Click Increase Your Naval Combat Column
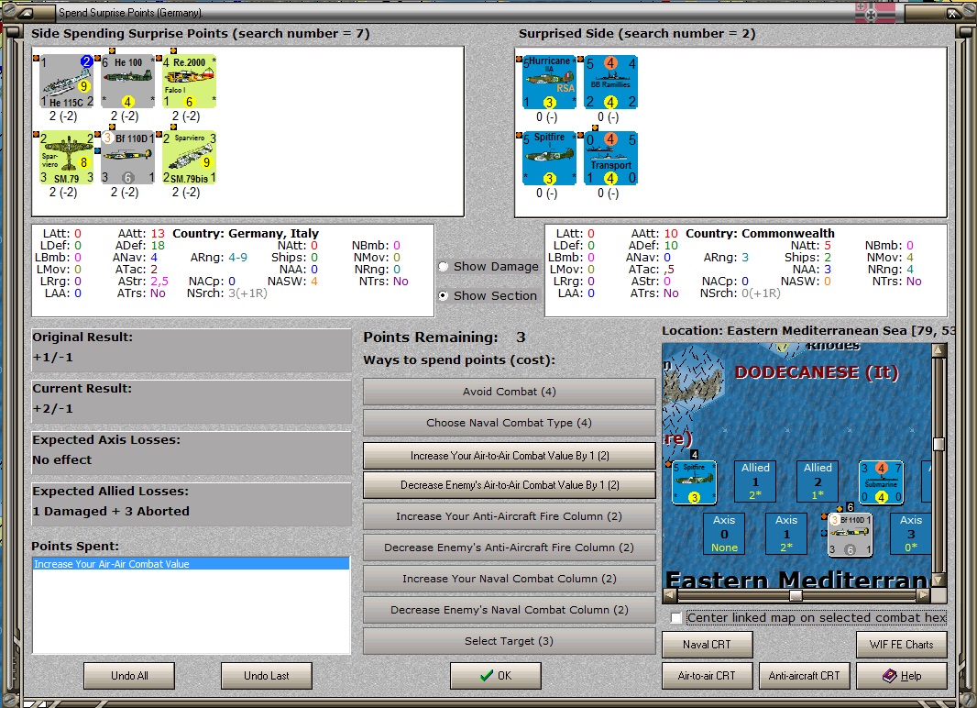Image resolution: width=977 pixels, height=708 pixels. (x=509, y=579)
